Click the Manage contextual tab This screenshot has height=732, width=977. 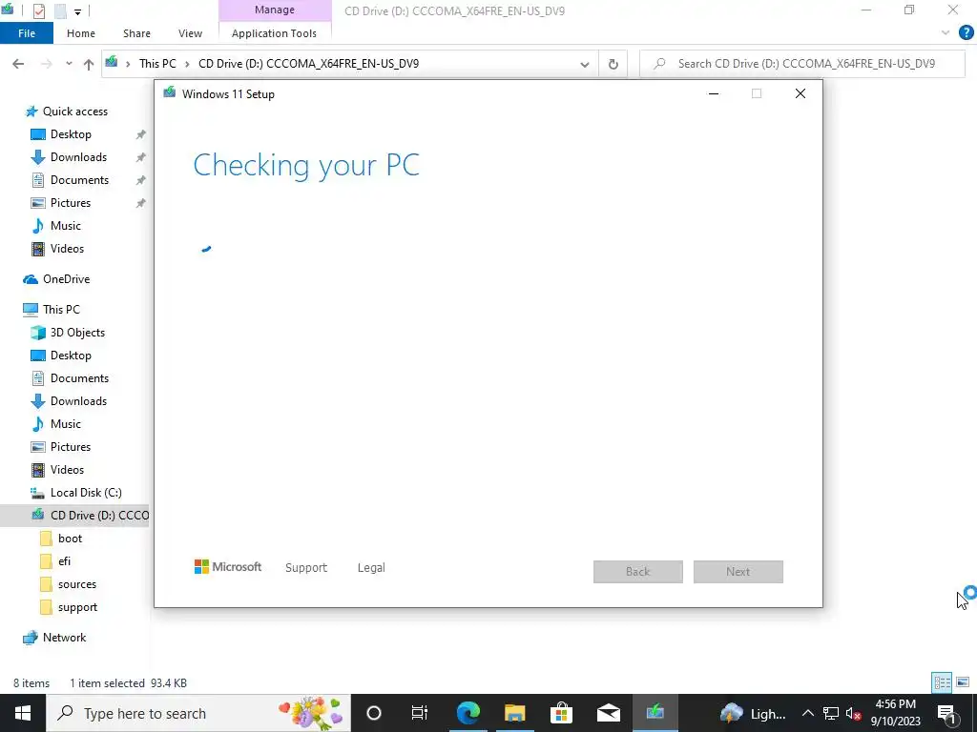274,10
